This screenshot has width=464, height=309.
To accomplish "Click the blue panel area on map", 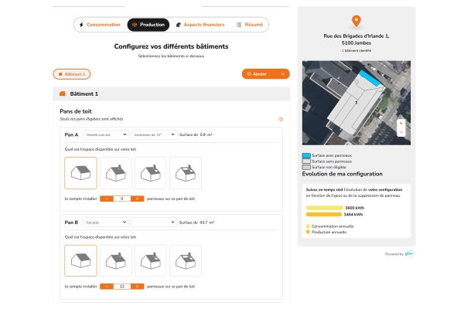I will [370, 78].
